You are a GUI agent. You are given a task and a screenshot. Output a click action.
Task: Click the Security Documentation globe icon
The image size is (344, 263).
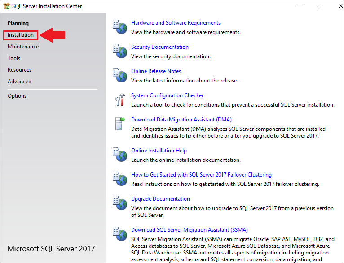[x=120, y=51]
